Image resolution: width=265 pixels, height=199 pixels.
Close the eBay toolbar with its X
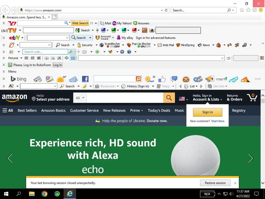4,38
